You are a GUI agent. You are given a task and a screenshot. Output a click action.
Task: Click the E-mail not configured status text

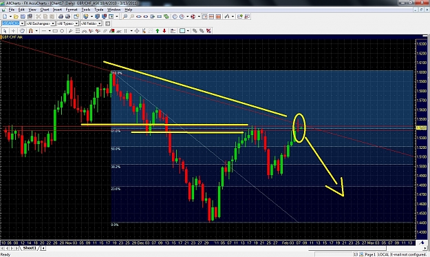point(409,254)
